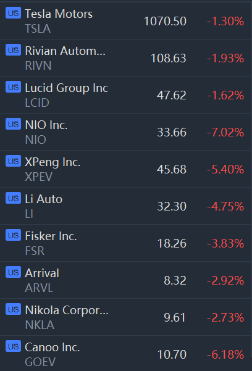Screen dimensions: 252x371
Task: Click Tesla price 1070.50
Action: pyautogui.click(x=165, y=21)
